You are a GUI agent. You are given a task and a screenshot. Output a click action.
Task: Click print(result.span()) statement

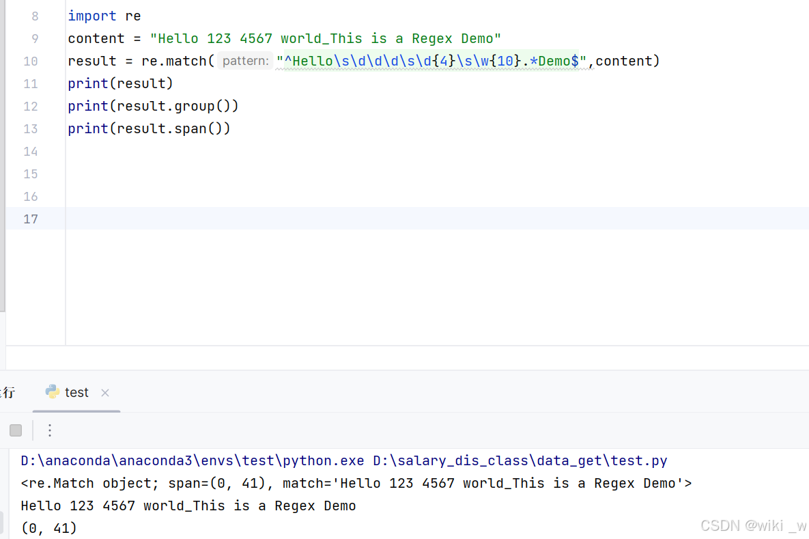tap(149, 128)
